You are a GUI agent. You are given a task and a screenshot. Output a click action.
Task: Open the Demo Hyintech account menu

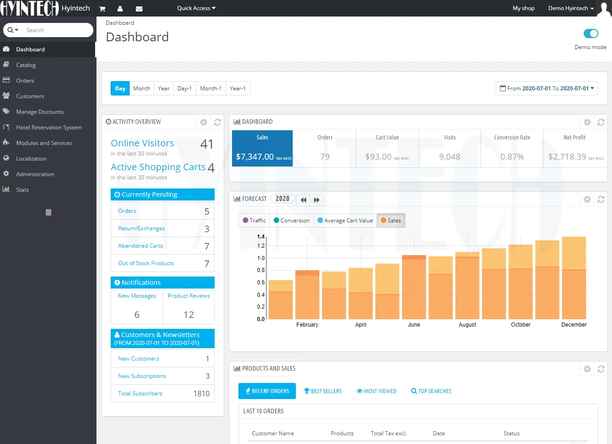[571, 8]
